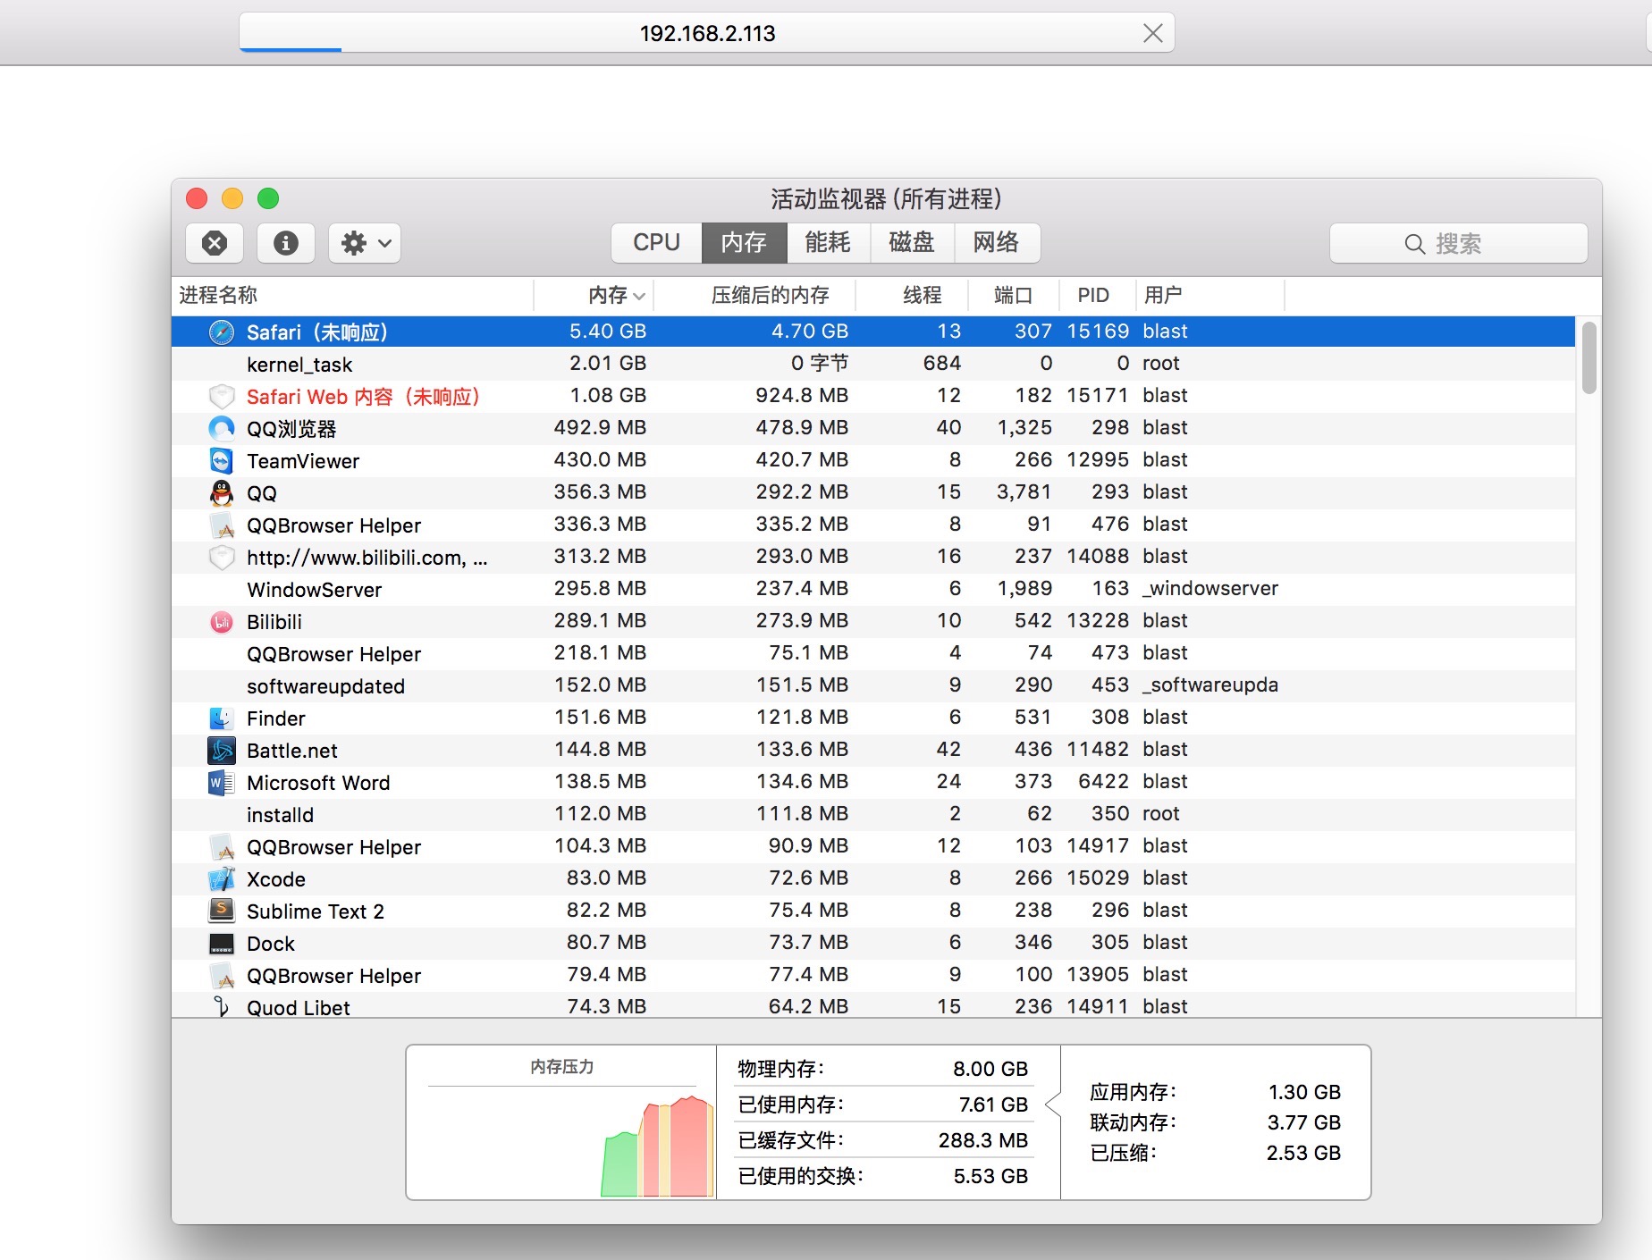Screen dimensions: 1652x1260
Task: Sort by 进程名称 column header
Action: click(353, 295)
